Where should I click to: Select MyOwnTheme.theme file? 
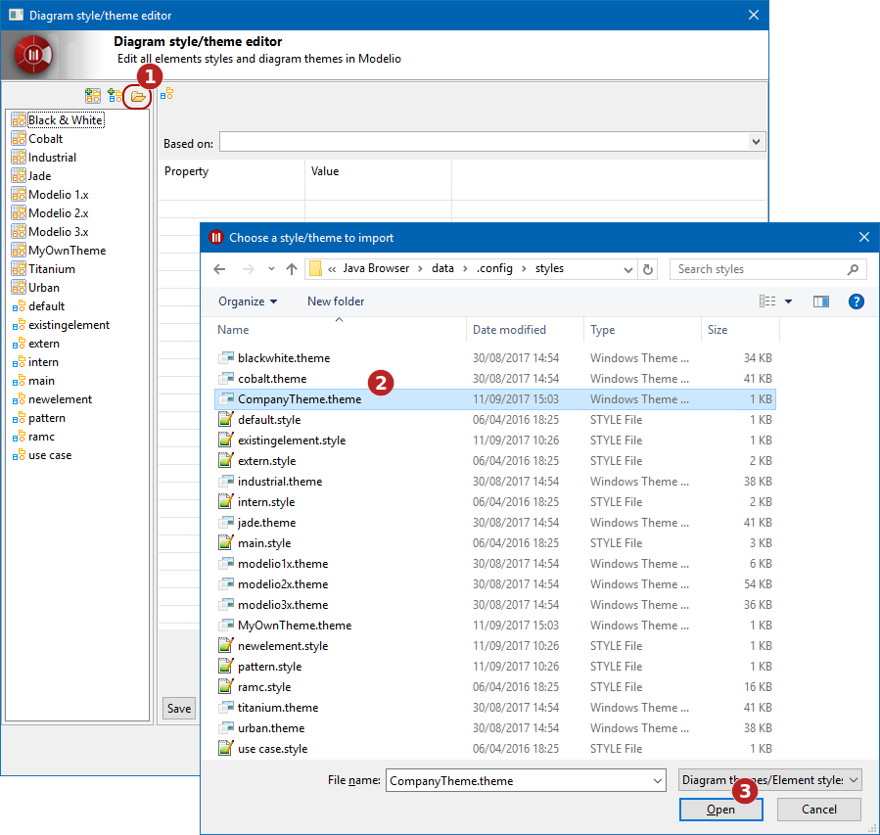click(x=495, y=626)
